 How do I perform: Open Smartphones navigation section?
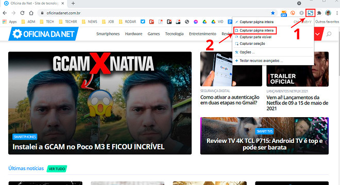[x=108, y=34]
